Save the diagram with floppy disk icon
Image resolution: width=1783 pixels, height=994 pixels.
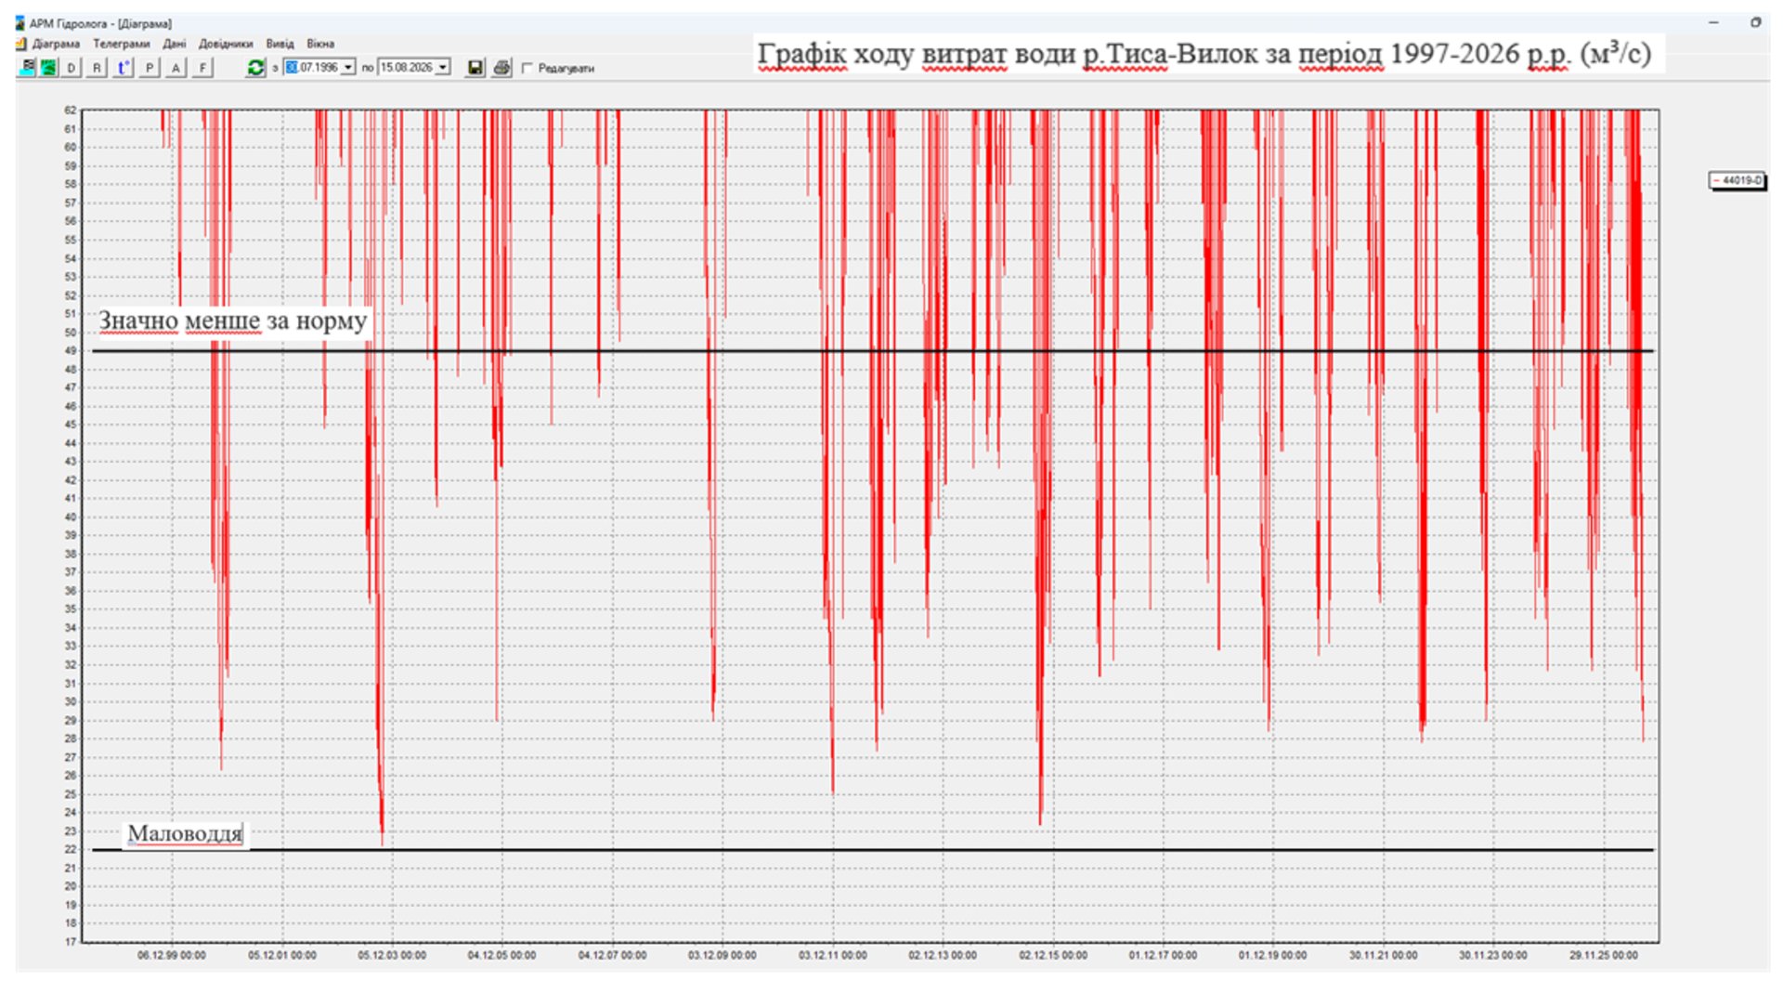tap(475, 67)
